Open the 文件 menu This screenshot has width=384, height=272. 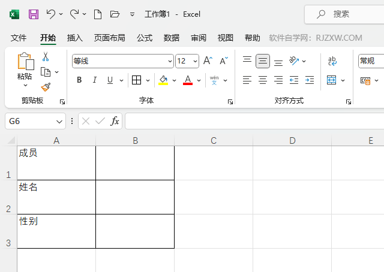click(19, 38)
